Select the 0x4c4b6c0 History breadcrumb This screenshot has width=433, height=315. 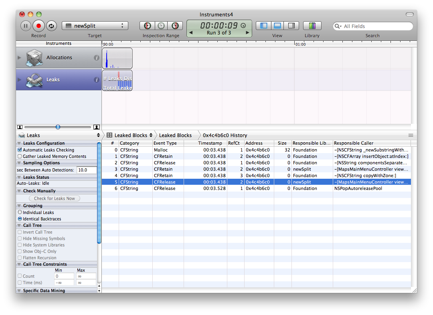click(x=225, y=135)
